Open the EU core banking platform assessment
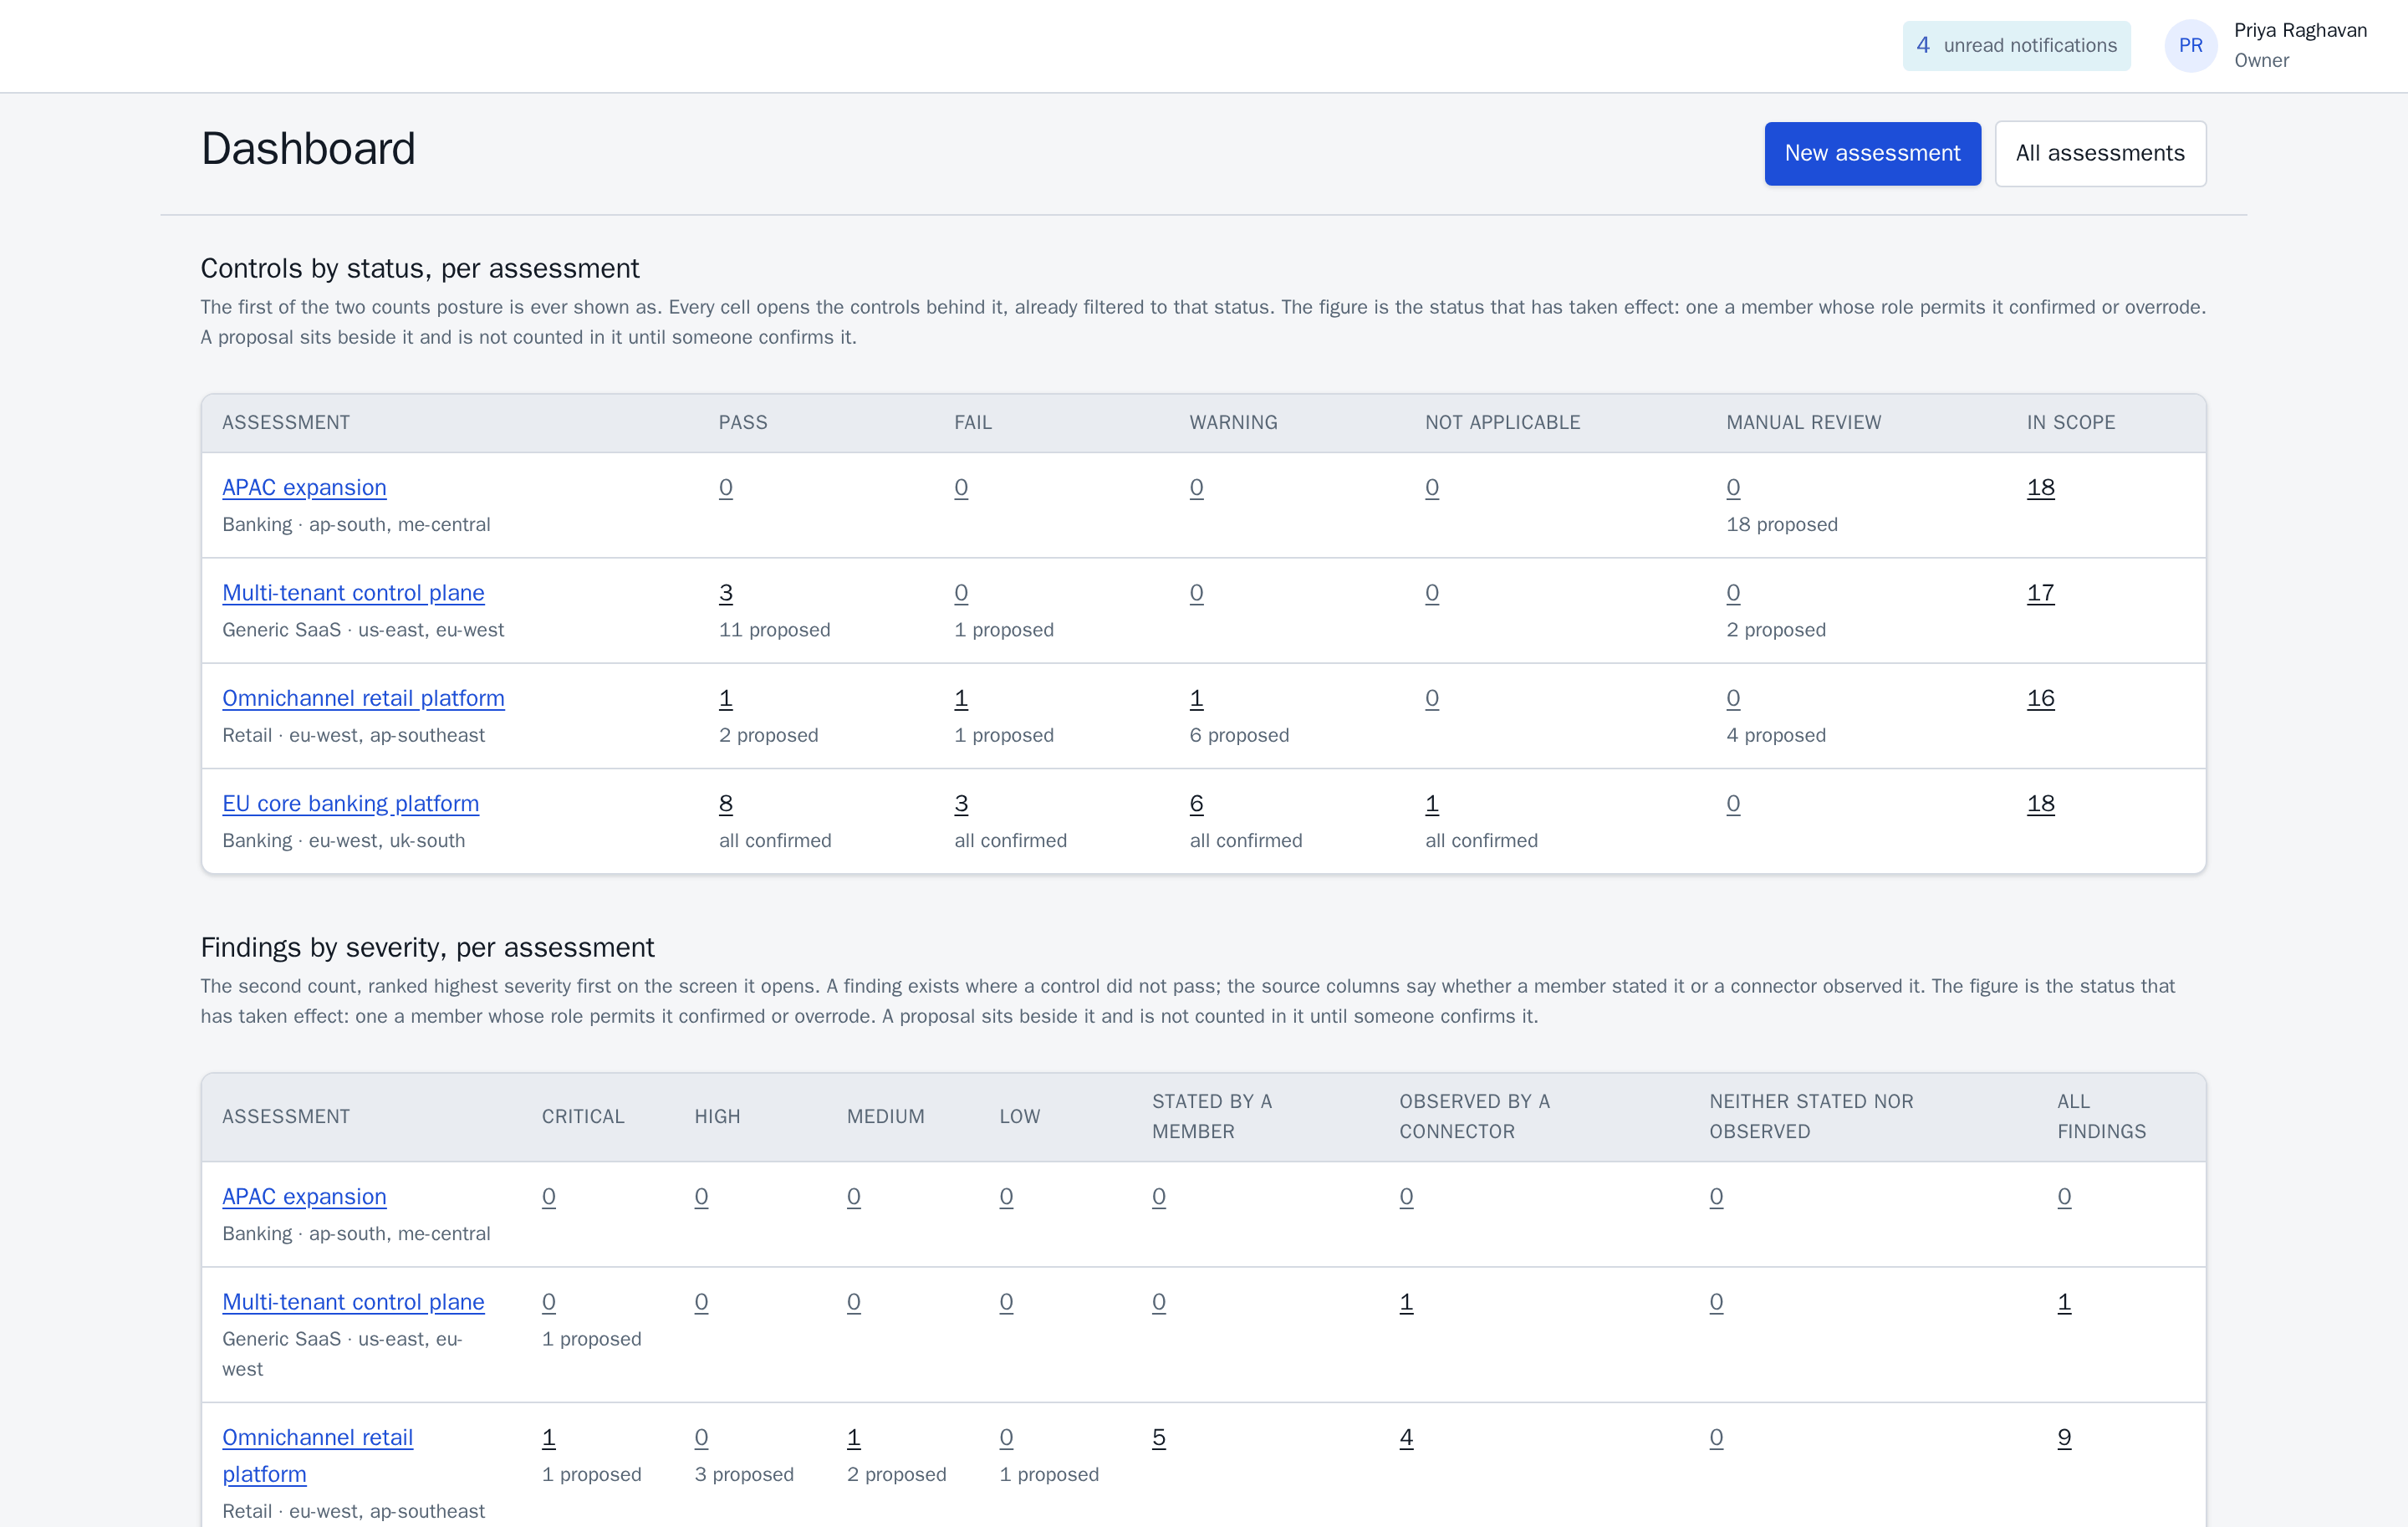This screenshot has width=2408, height=1527. 350,803
